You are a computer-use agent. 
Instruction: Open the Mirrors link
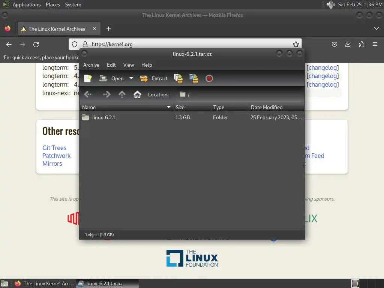pos(52,163)
